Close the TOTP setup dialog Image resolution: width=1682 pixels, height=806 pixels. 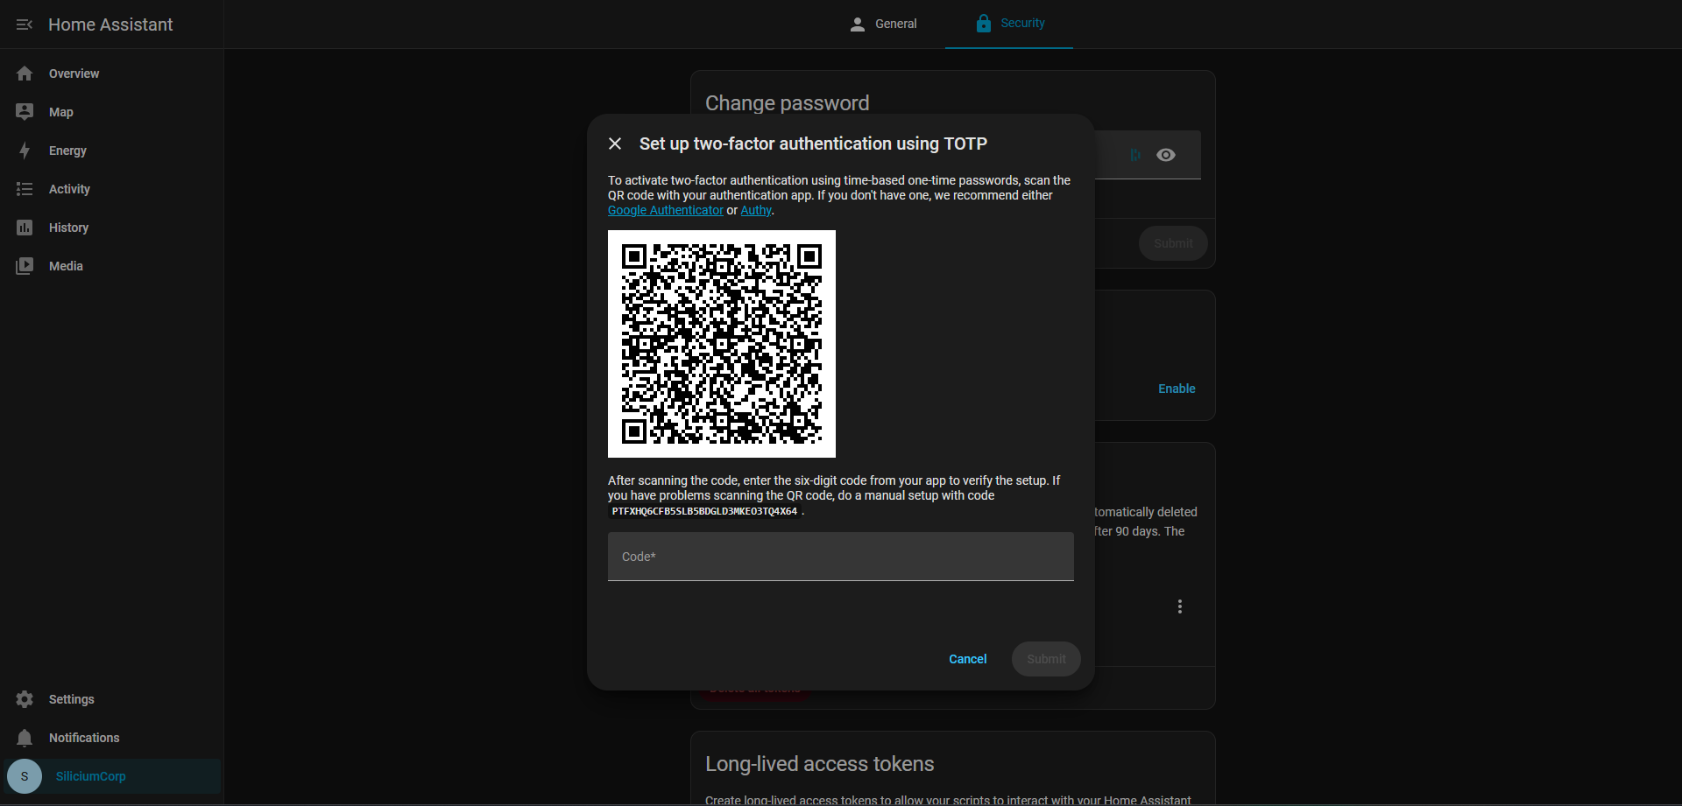click(x=615, y=144)
